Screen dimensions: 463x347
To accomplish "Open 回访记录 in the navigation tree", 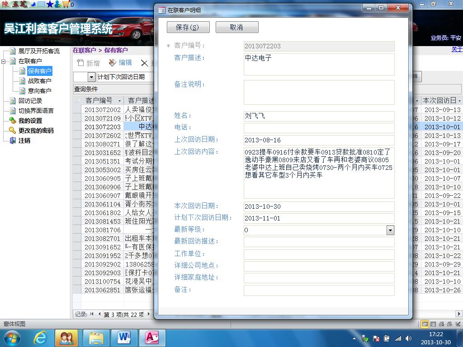I will [30, 101].
